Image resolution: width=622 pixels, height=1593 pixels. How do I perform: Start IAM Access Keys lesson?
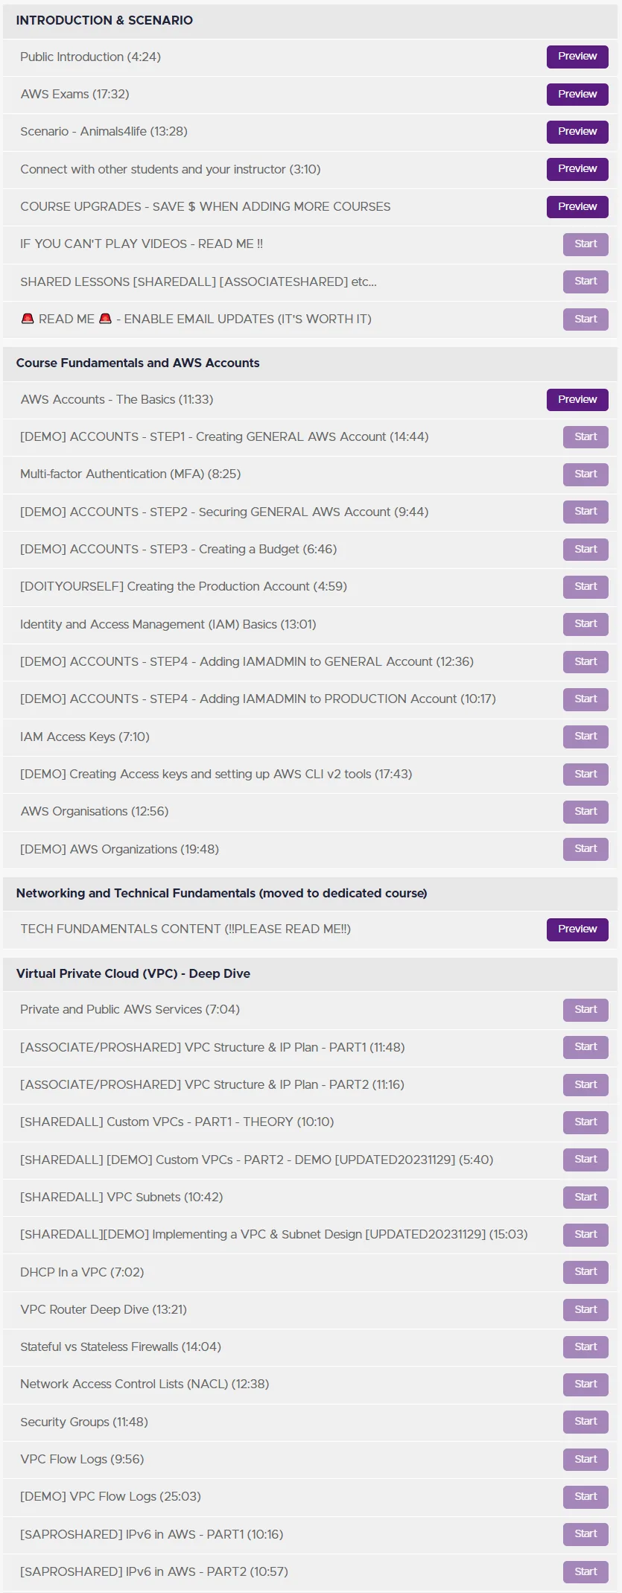(585, 737)
